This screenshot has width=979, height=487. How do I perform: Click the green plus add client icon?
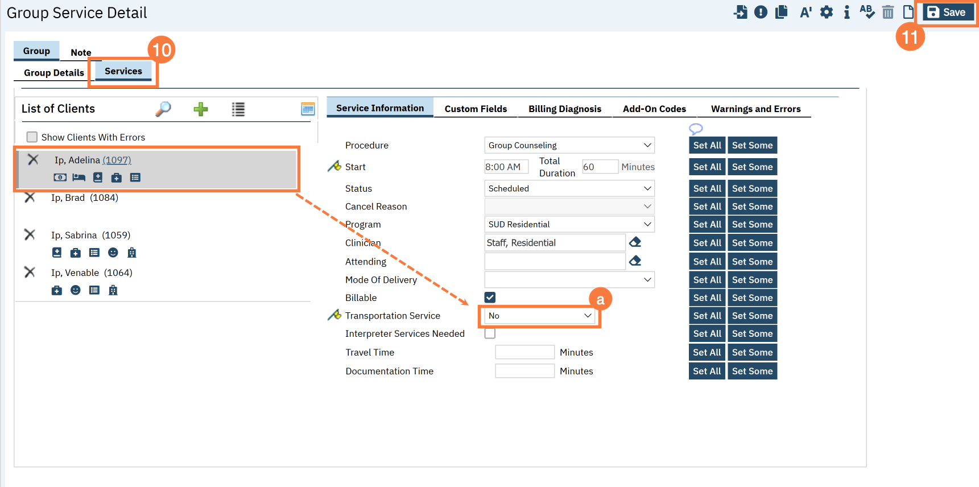(200, 109)
